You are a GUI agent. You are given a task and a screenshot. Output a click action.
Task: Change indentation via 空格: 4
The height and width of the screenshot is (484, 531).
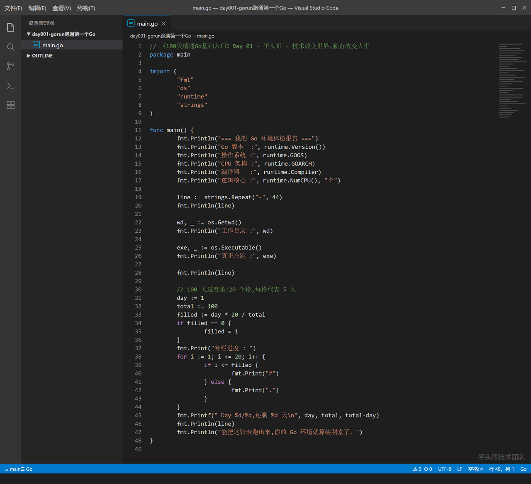(475, 469)
